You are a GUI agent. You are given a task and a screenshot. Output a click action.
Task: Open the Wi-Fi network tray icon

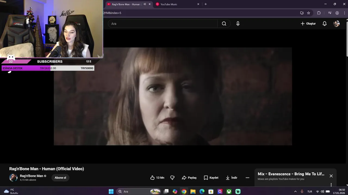pos(318,191)
